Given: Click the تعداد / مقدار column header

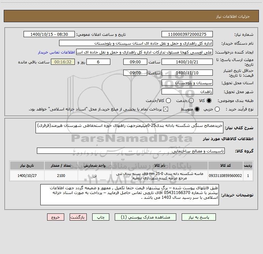Looking at the screenshot, I should (61, 166).
